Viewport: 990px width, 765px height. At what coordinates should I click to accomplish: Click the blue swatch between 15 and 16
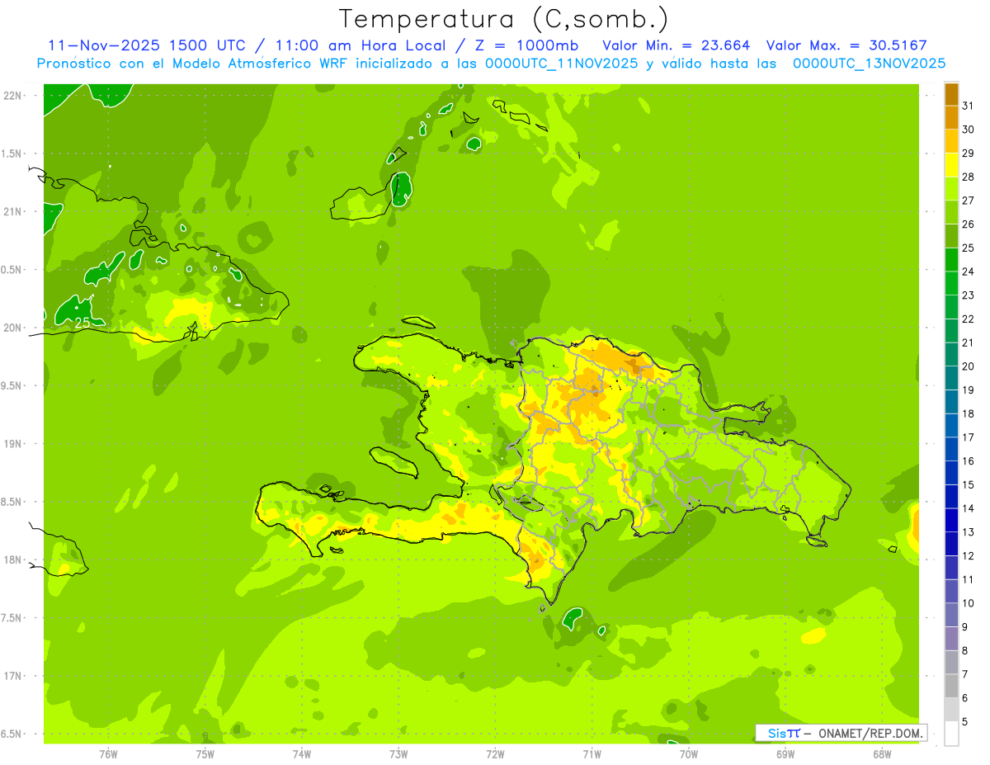952,473
